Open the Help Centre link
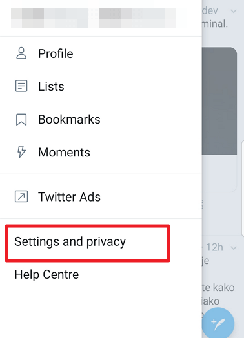244x338 pixels. click(x=46, y=274)
